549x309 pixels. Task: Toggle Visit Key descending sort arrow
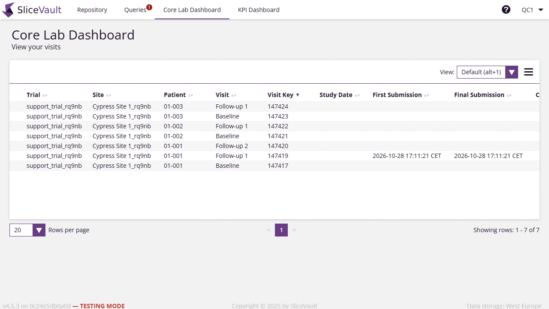[298, 95]
